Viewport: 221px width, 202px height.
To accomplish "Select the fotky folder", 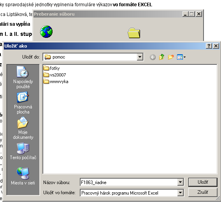I will coord(52,68).
